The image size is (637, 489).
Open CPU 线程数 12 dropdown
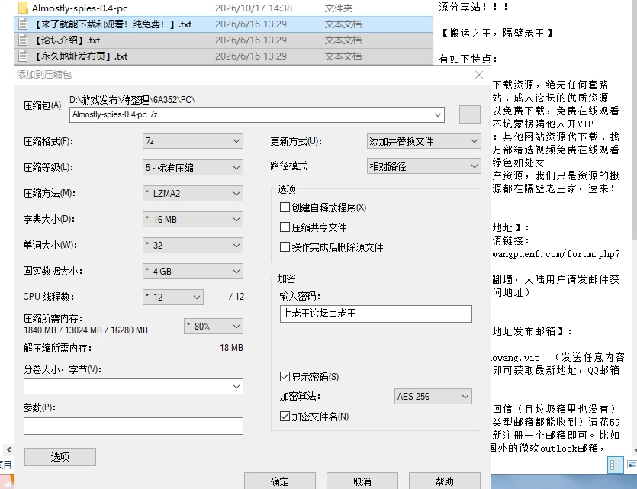click(x=173, y=298)
